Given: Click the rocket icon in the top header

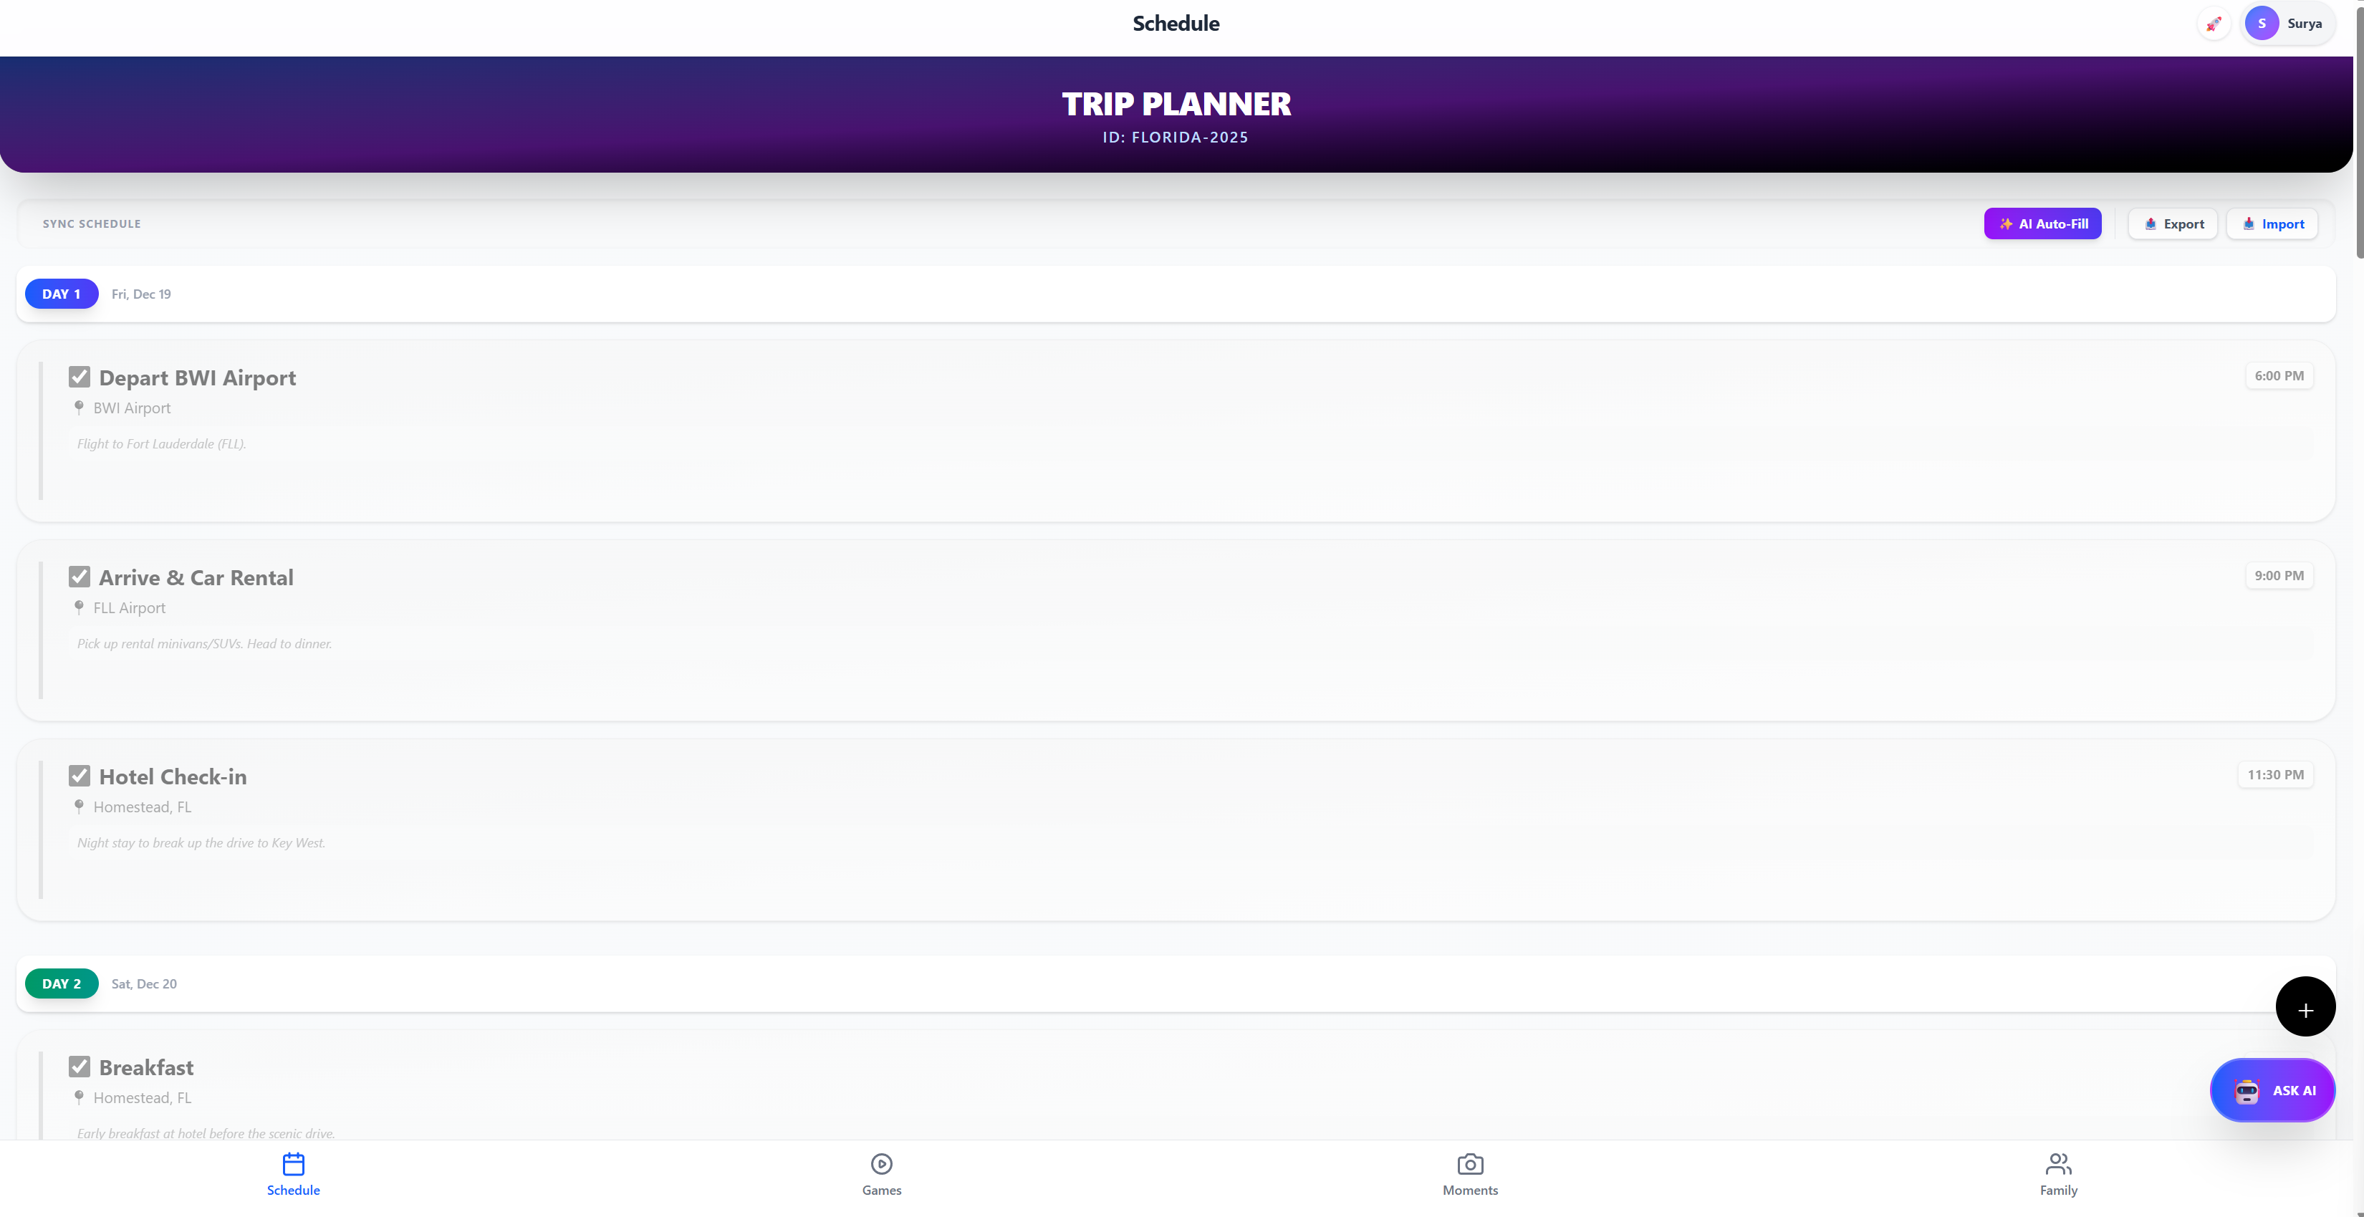Looking at the screenshot, I should coord(2213,23).
